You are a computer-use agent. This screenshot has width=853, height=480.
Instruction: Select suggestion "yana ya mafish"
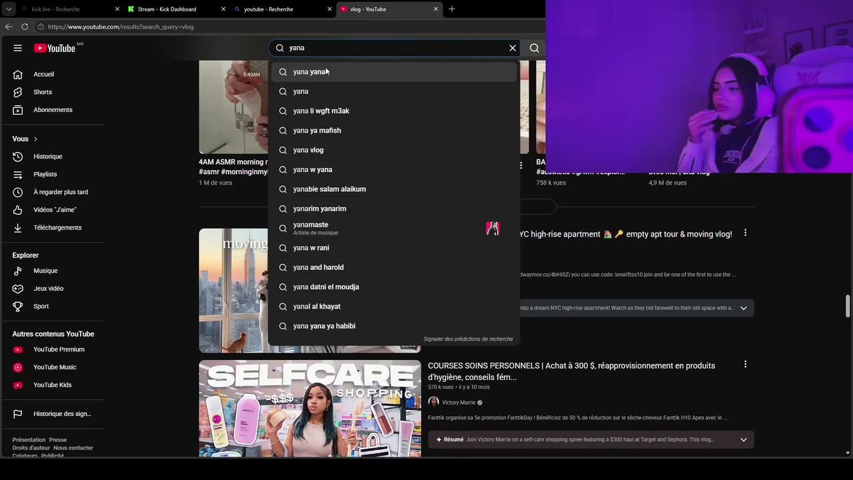[394, 131]
